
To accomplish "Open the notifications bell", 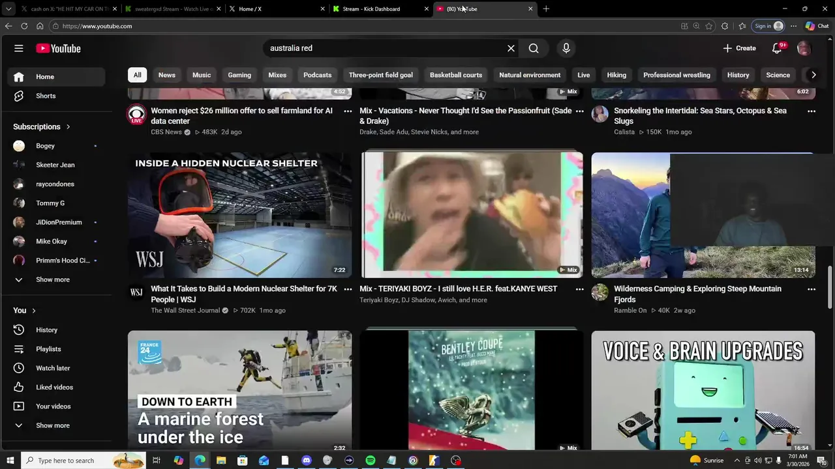I will point(777,48).
